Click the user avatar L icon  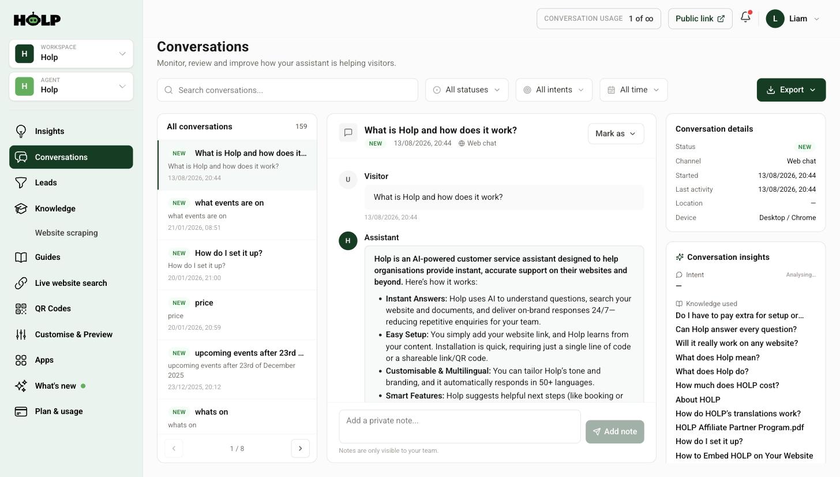775,18
